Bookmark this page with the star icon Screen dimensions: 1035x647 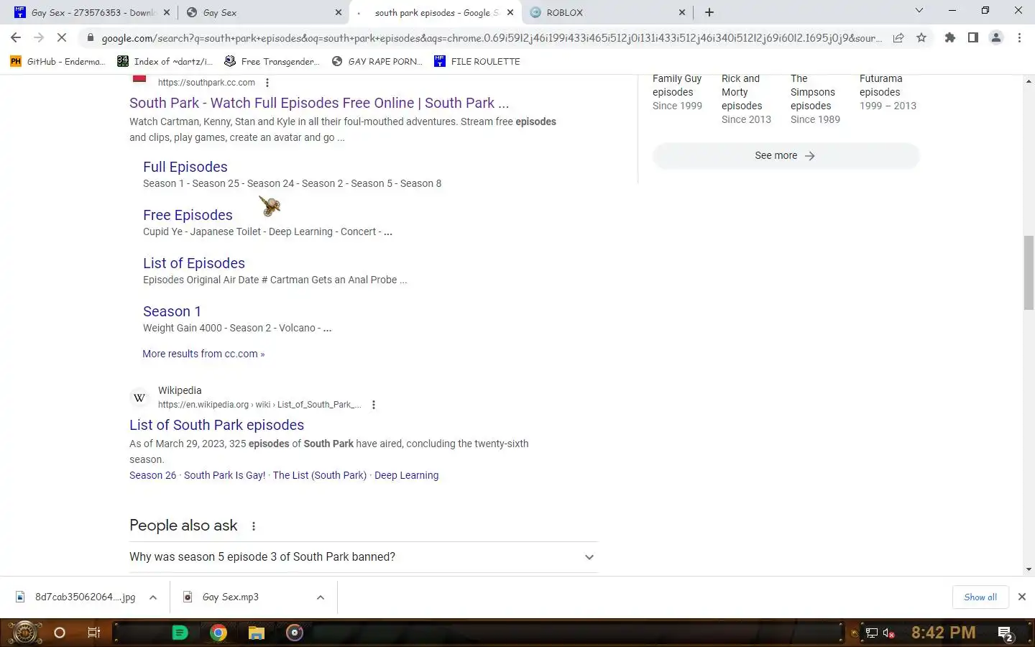921,37
